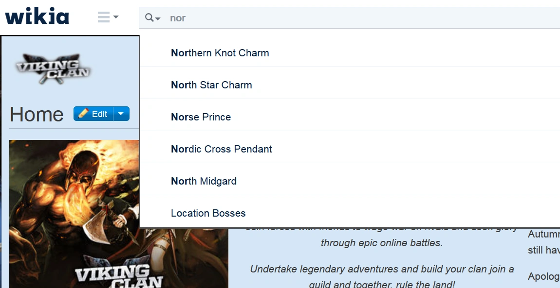Select the Northern Knot Charm suggestion
This screenshot has width=560, height=288.
pyautogui.click(x=220, y=53)
